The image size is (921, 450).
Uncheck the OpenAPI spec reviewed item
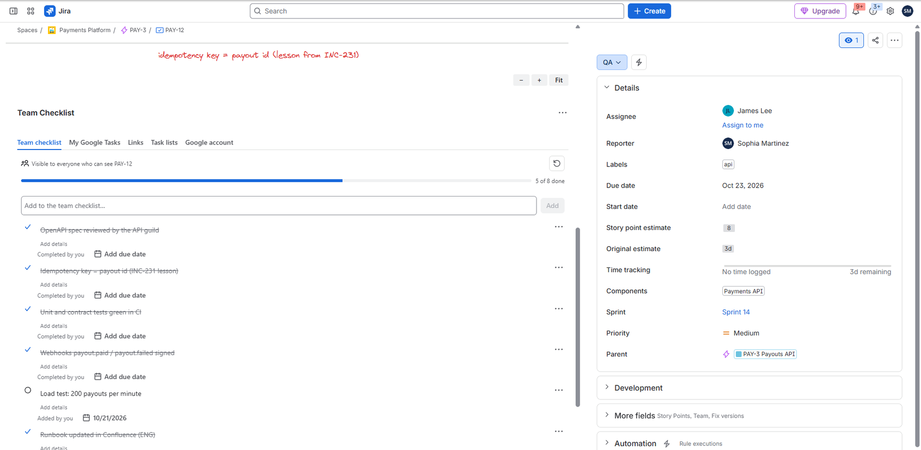(x=28, y=227)
